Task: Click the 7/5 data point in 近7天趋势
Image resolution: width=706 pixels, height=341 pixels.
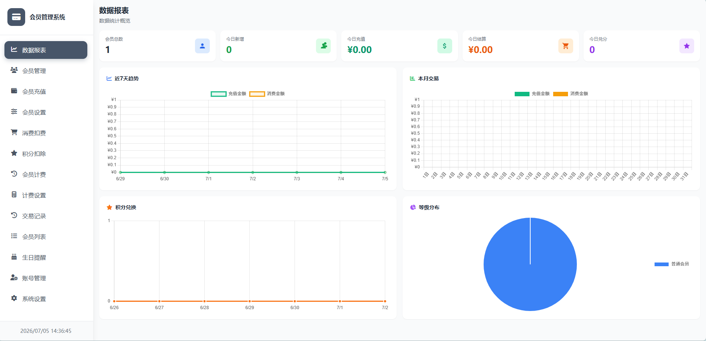Action: tap(385, 172)
